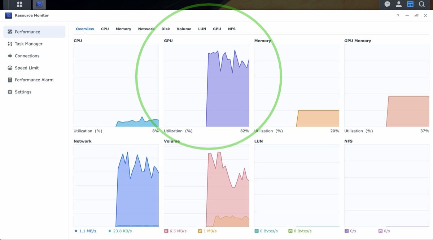Switch to the Overview tab

click(x=85, y=29)
